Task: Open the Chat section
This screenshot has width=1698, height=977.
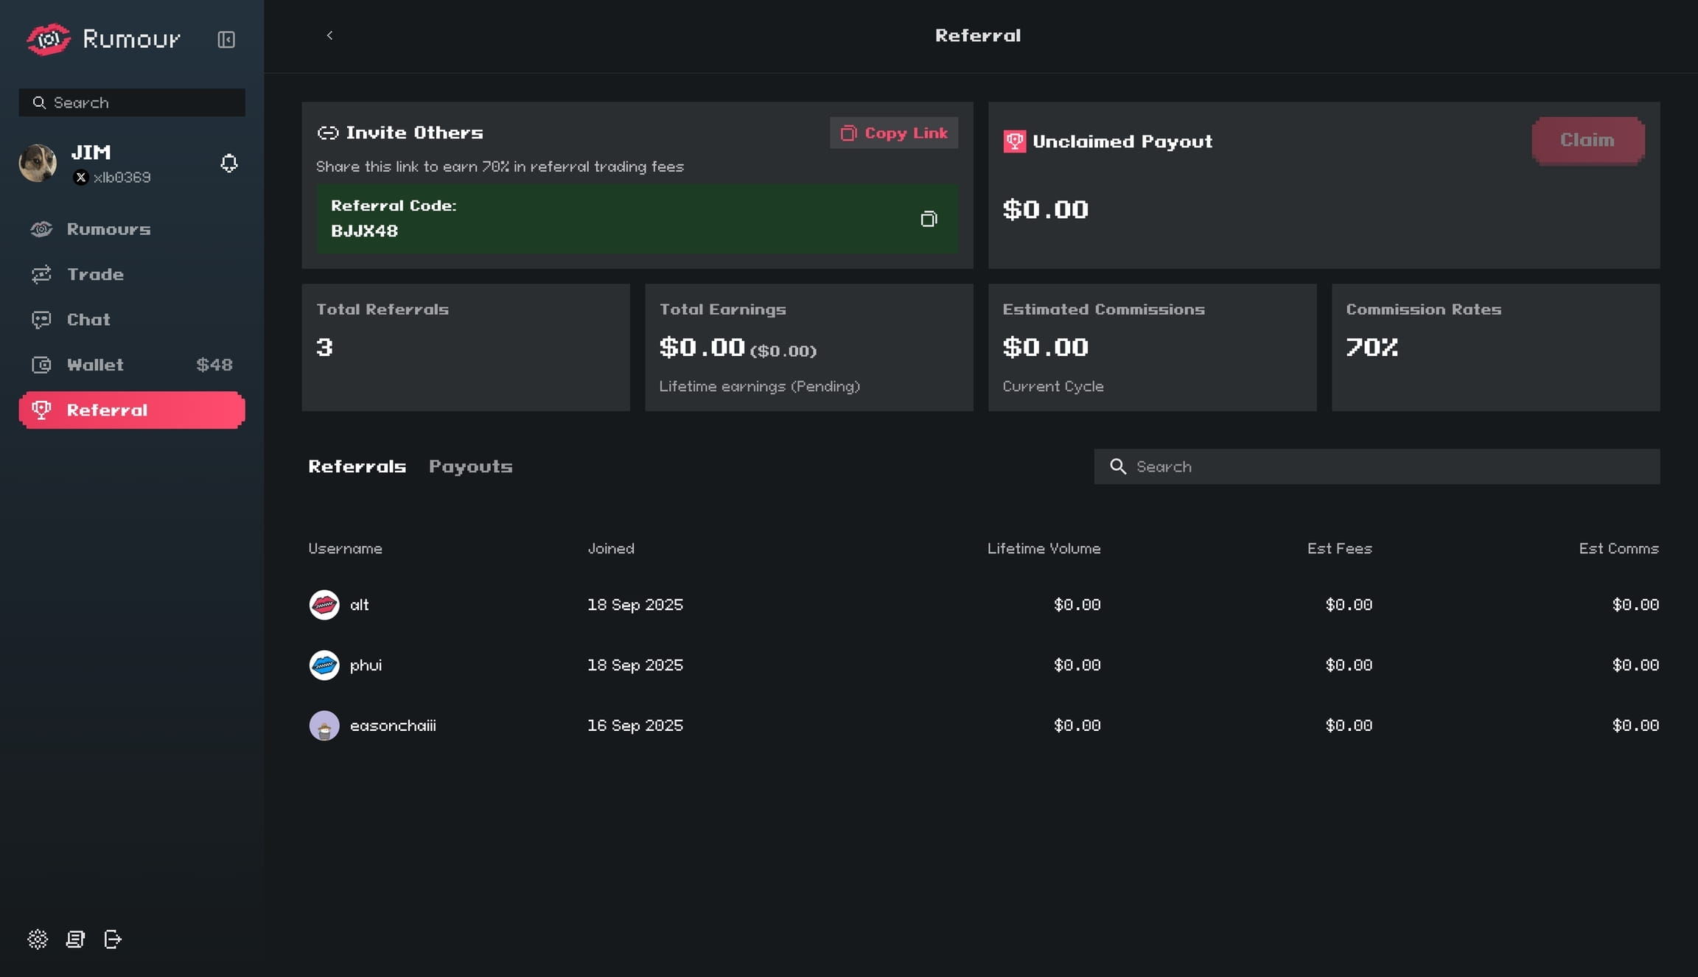Action: click(x=88, y=320)
